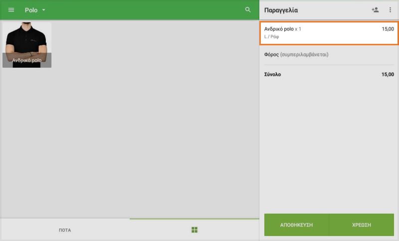
Task: Switch to the ΠΟΤΑ tab
Action: [x=65, y=230]
